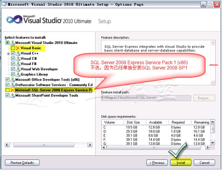Check the Visual Basic checkbox
222x170 pixels.
pos(13,48)
